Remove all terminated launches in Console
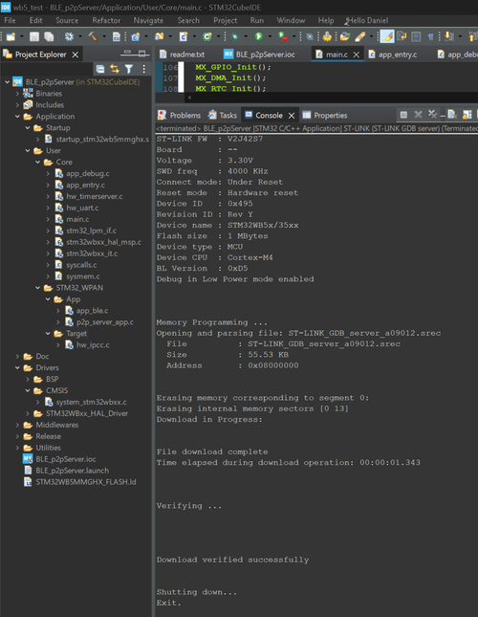 point(432,115)
